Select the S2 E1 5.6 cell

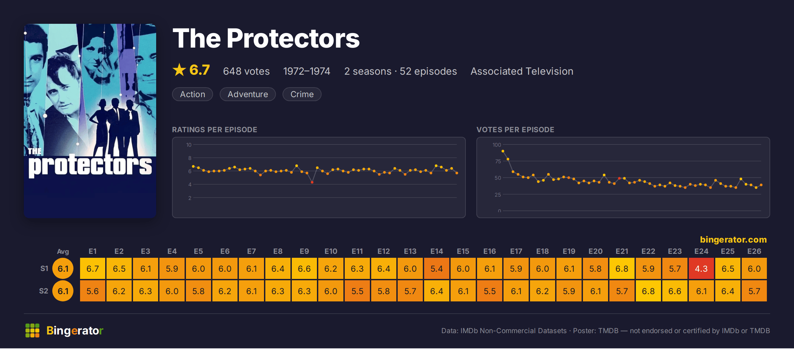point(93,291)
